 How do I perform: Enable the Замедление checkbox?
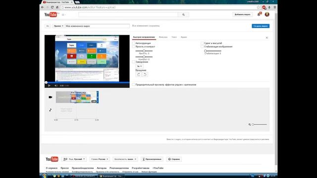pos(133,62)
